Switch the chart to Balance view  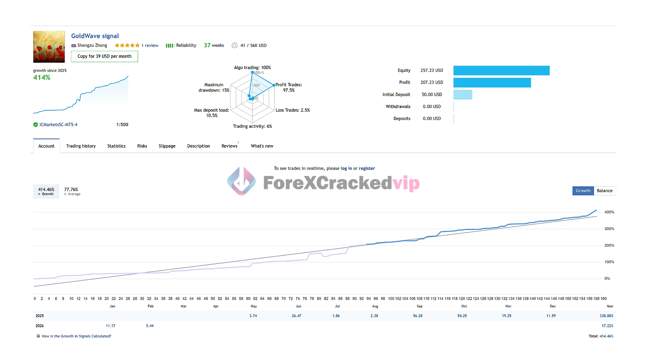click(605, 191)
